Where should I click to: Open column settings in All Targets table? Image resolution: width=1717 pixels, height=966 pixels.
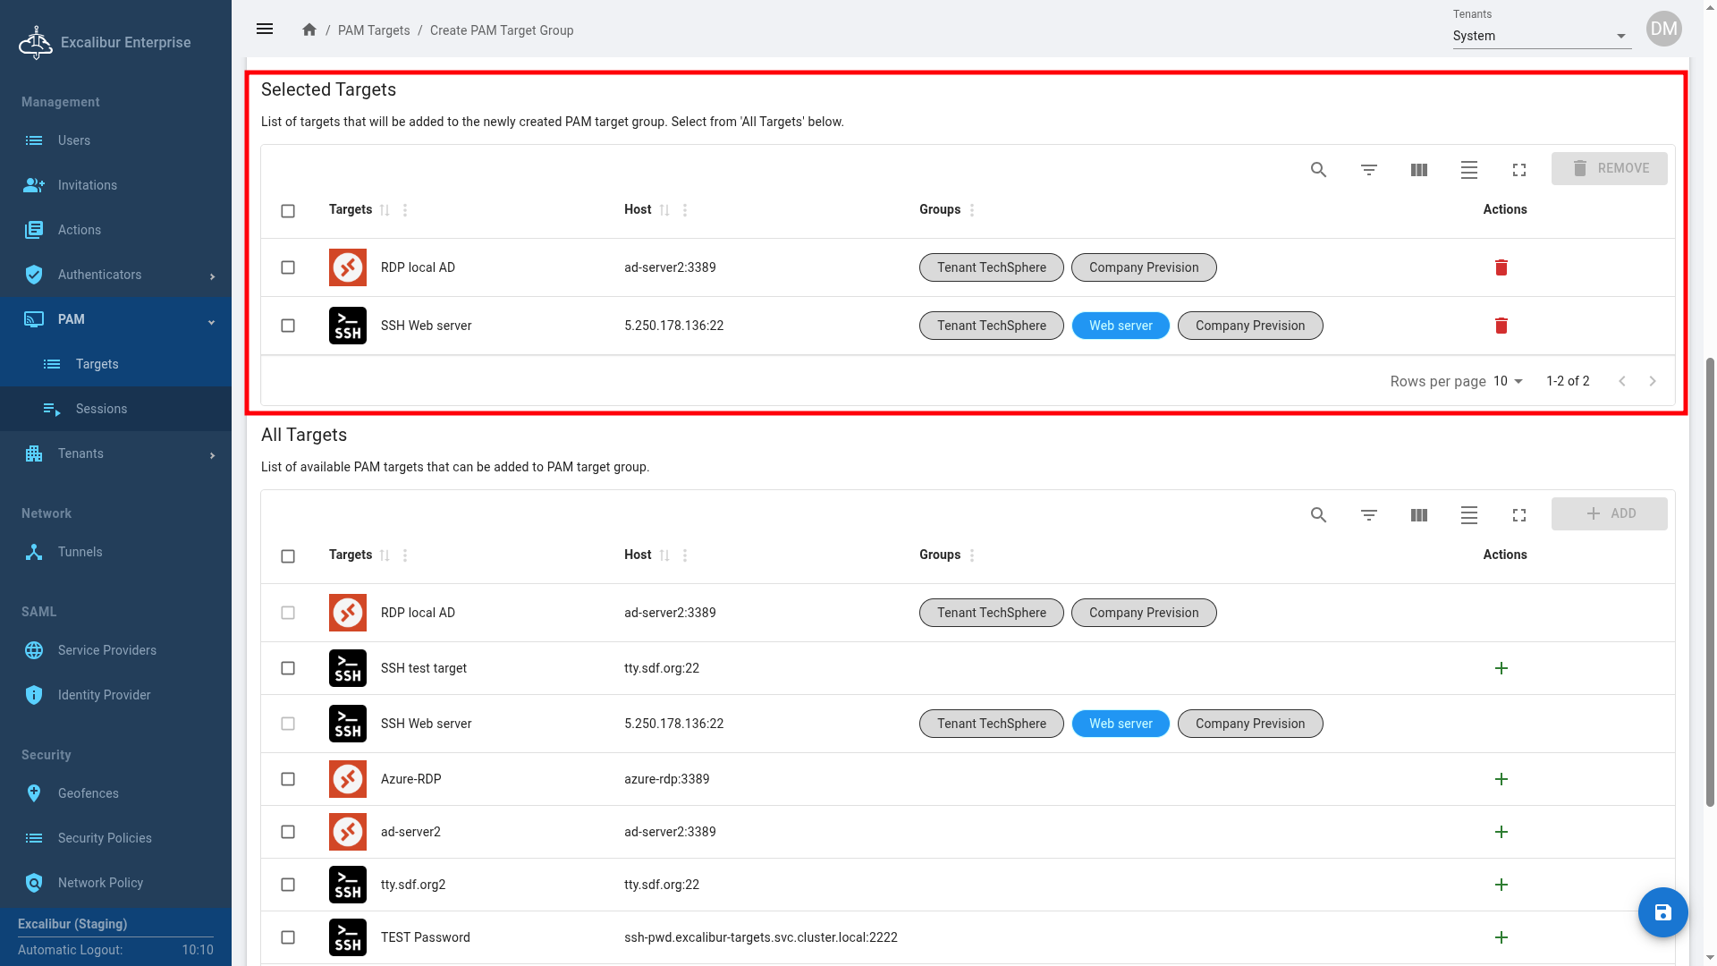coord(1418,515)
